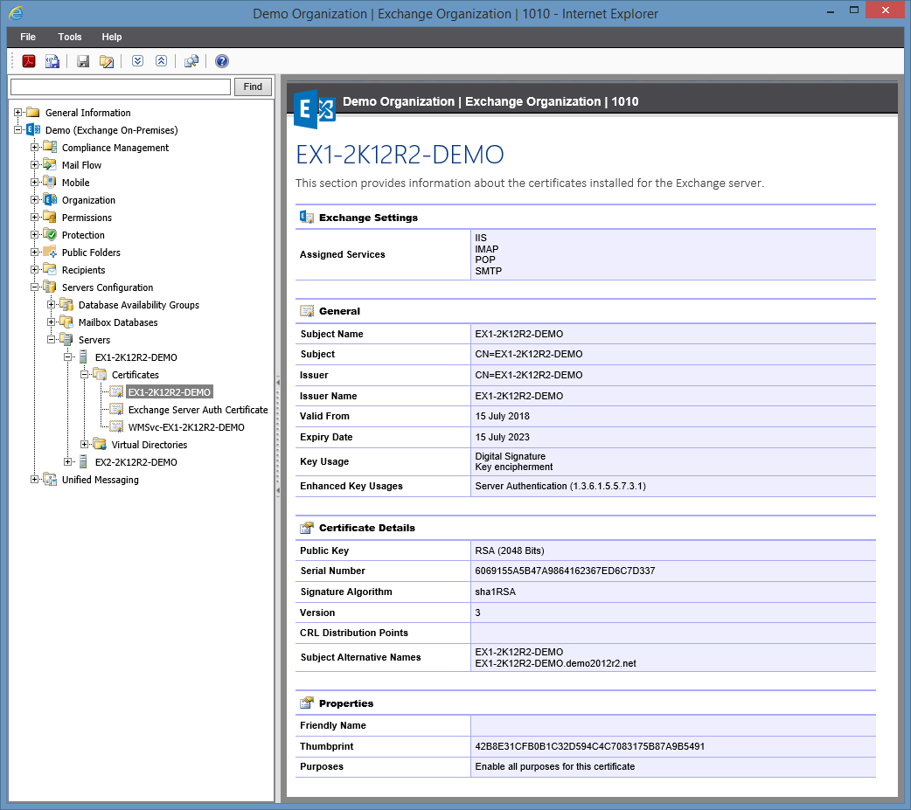Viewport: 911px width, 810px height.
Task: Click the Public Folders icon
Action: point(50,252)
